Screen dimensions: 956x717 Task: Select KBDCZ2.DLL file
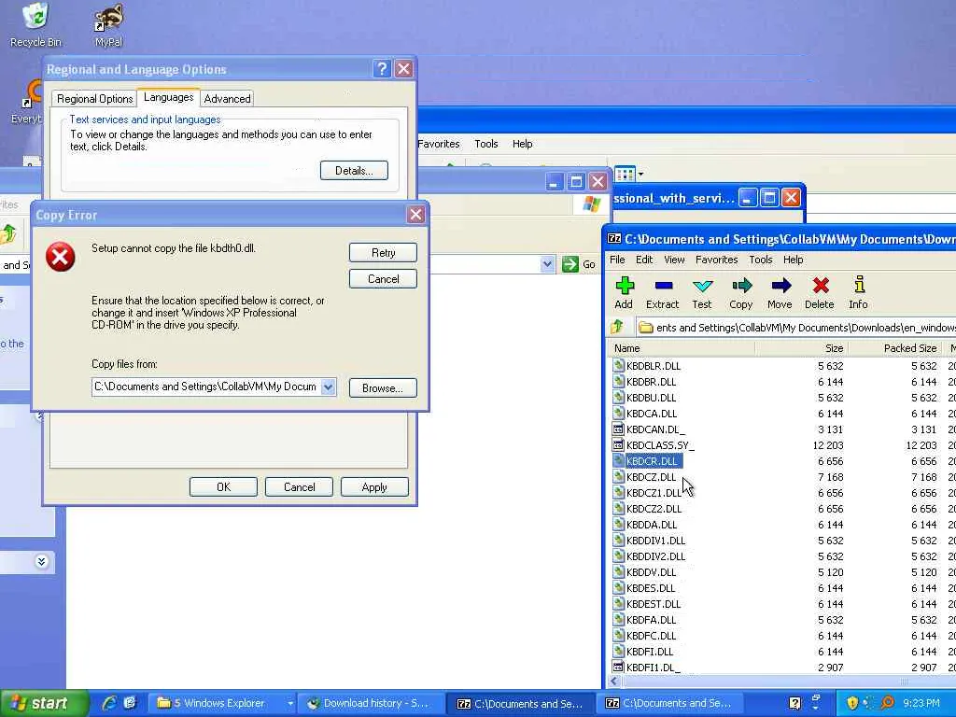click(654, 509)
